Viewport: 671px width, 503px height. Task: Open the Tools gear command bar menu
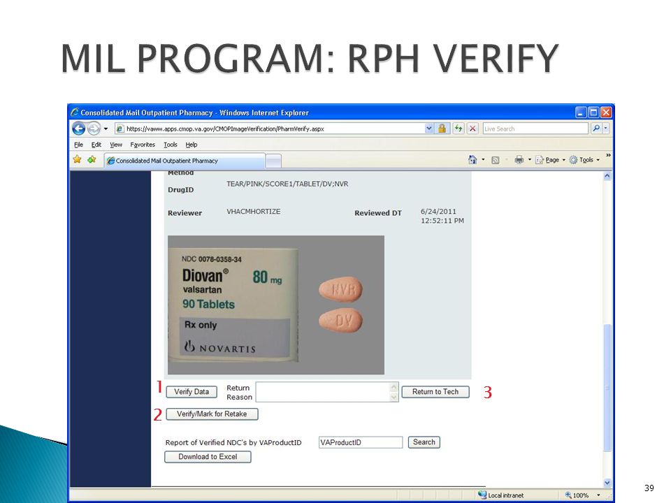[584, 160]
